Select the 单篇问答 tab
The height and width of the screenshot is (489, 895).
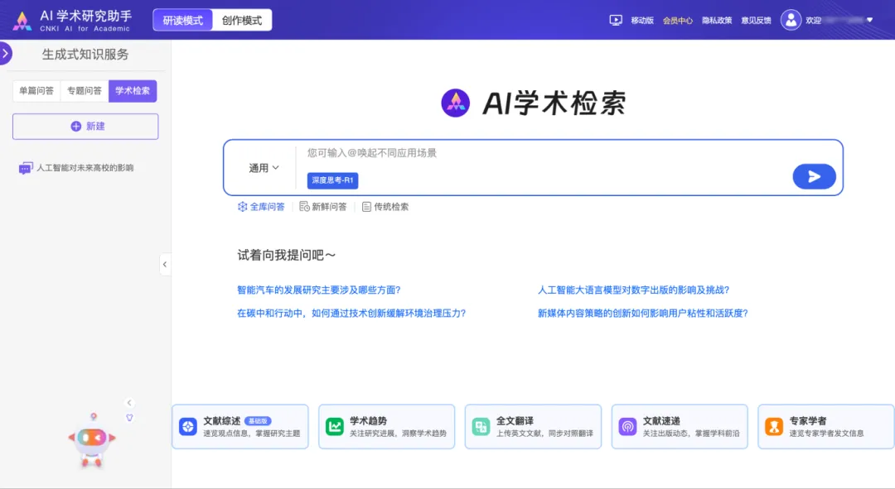36,91
